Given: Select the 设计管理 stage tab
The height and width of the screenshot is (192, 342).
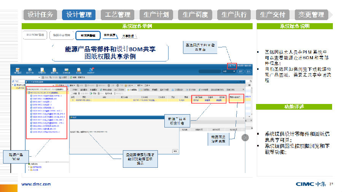Looking at the screenshot, I should coord(79,15).
